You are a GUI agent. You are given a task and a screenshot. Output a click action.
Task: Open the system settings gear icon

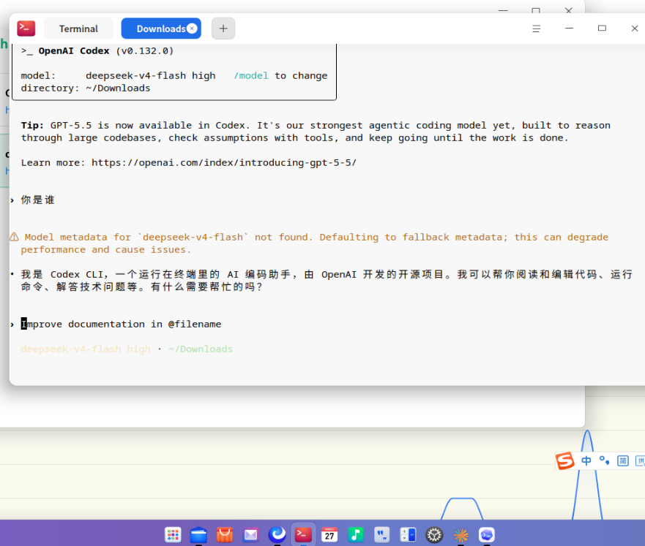(x=434, y=534)
